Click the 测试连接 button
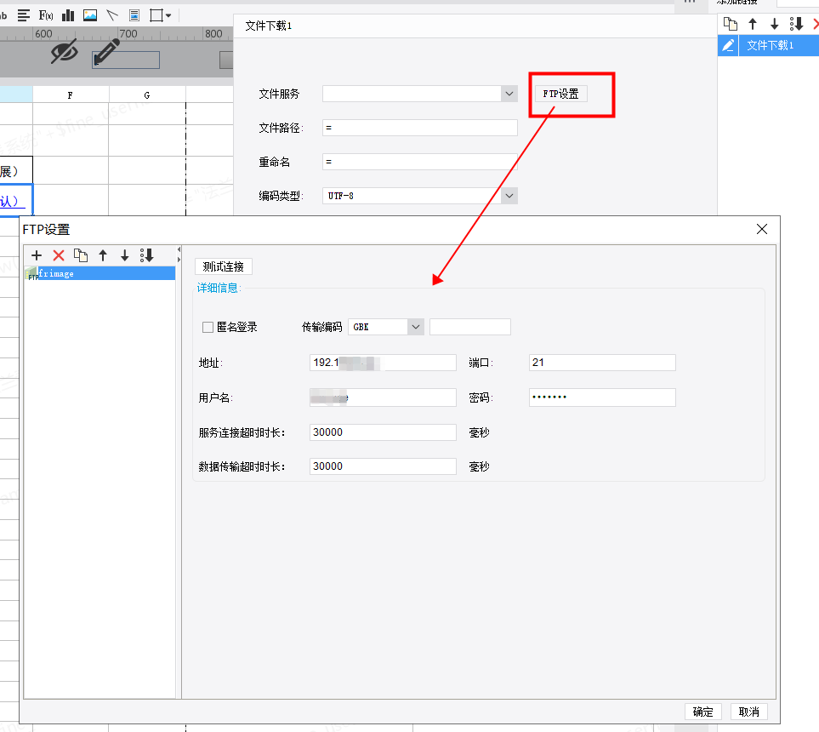Viewport: 819px width, 732px height. click(224, 266)
